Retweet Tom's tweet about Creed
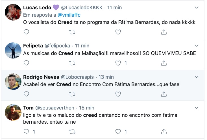Image resolution: width=207 pixels, height=140 pixels. [x=72, y=132]
